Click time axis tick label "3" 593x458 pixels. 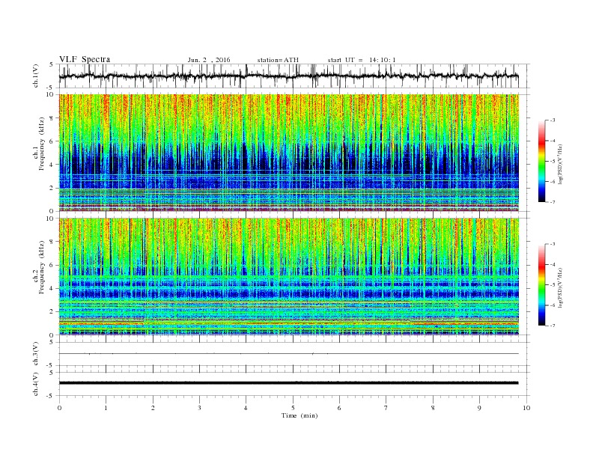pyautogui.click(x=199, y=408)
